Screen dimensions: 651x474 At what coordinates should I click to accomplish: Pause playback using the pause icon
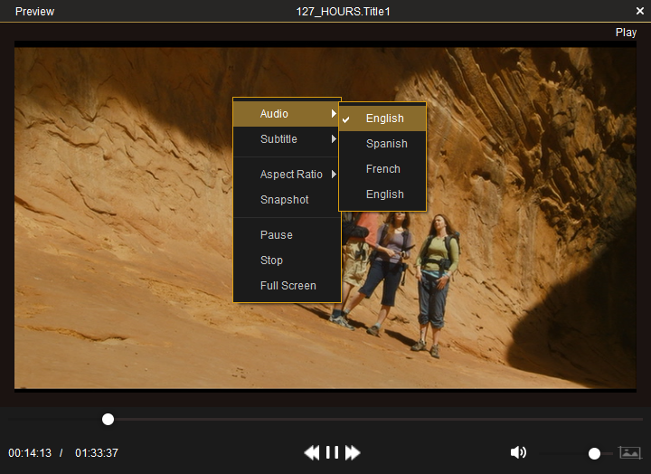pos(332,452)
